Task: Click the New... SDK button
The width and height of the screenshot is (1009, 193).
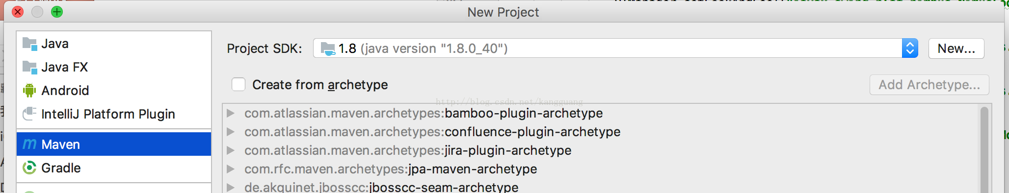Action: pos(956,48)
